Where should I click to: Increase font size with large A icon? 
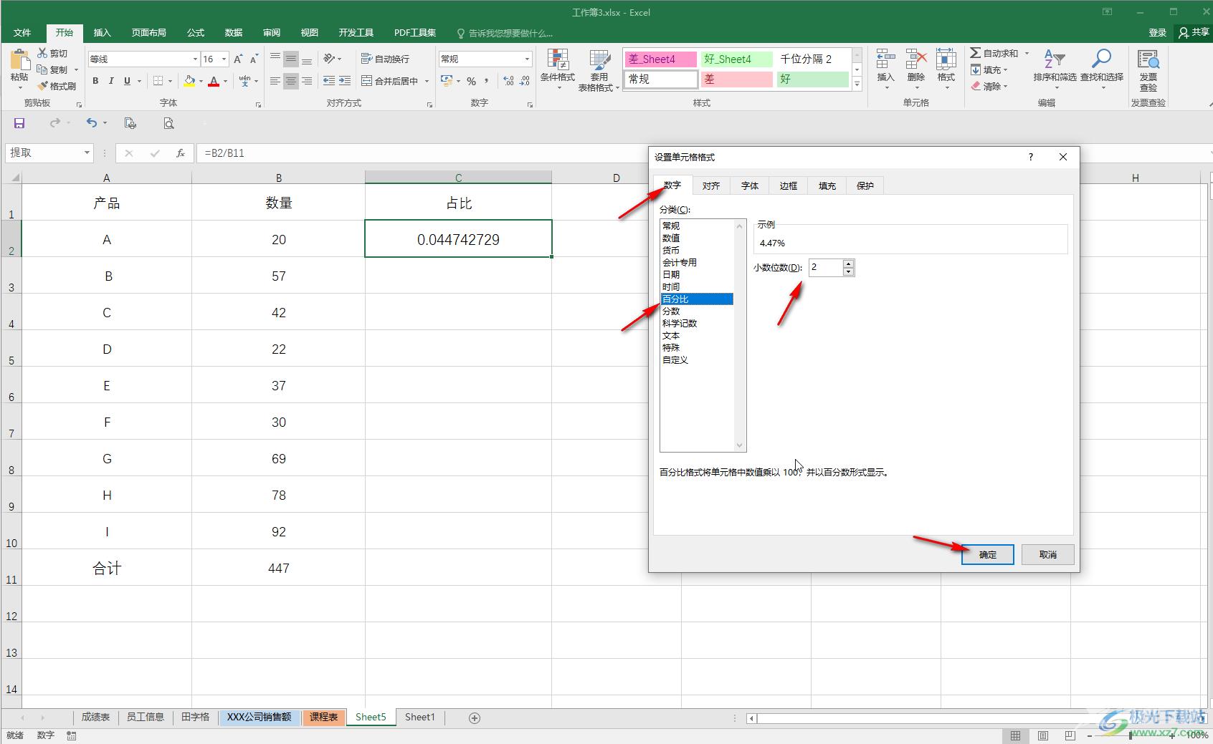point(238,59)
